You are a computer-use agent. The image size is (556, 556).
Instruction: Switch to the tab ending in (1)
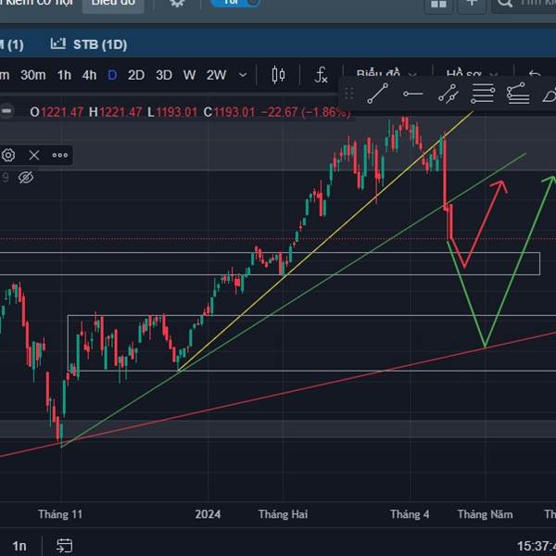tap(12, 44)
